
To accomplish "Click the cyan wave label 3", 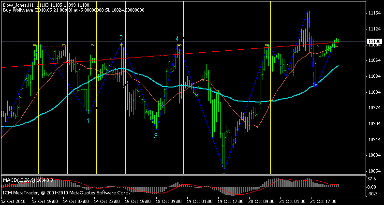I will point(156,136).
